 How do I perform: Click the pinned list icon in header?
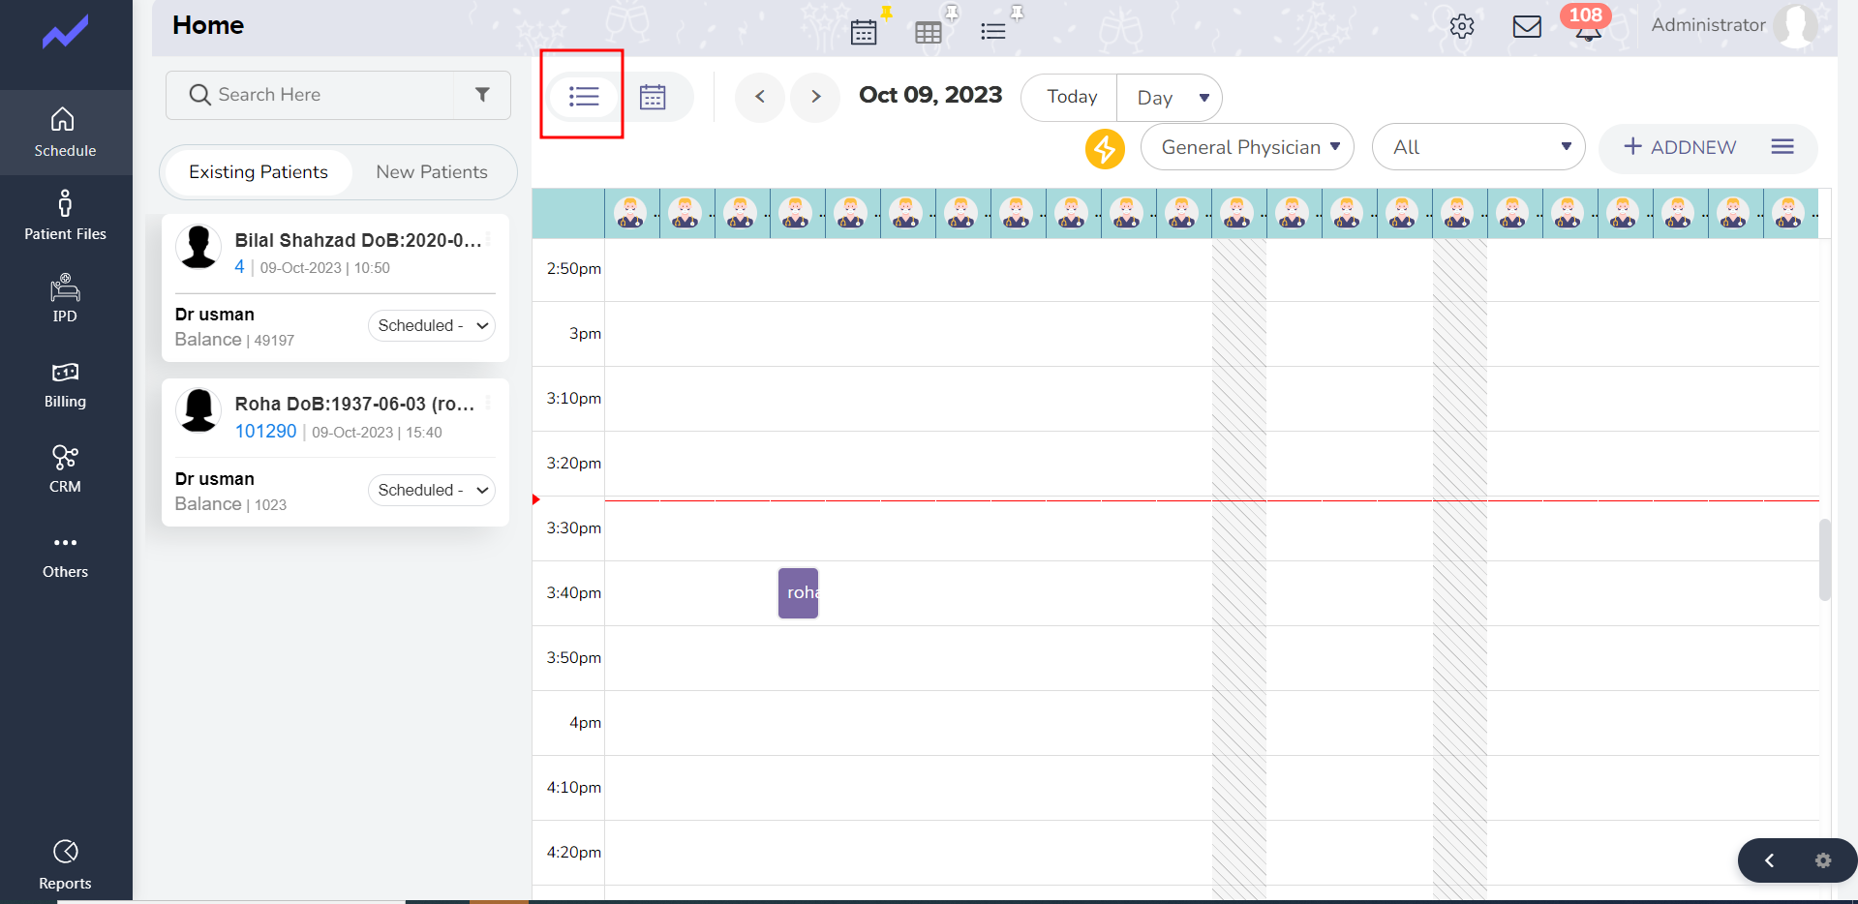coord(992,32)
